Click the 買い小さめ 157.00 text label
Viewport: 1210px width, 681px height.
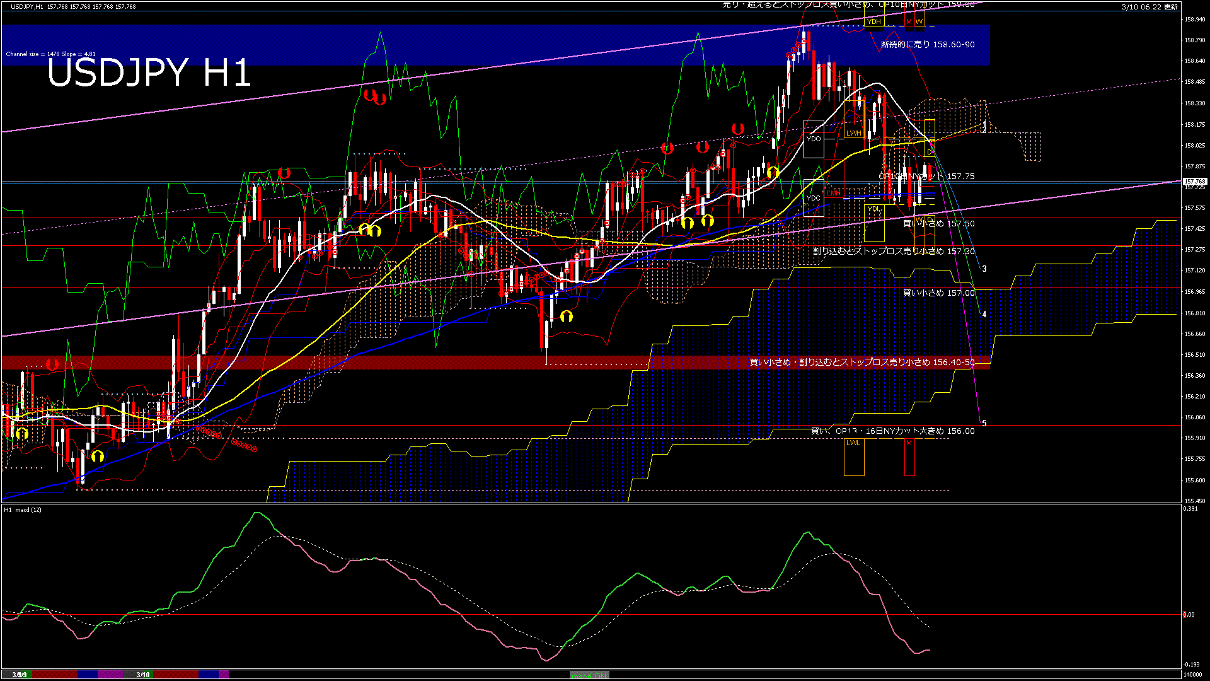tap(938, 293)
